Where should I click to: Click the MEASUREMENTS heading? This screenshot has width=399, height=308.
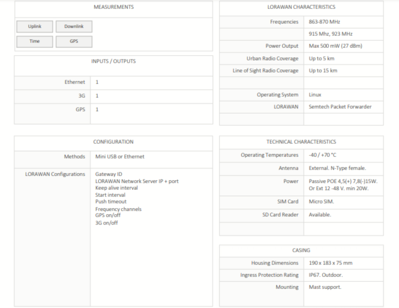(114, 7)
